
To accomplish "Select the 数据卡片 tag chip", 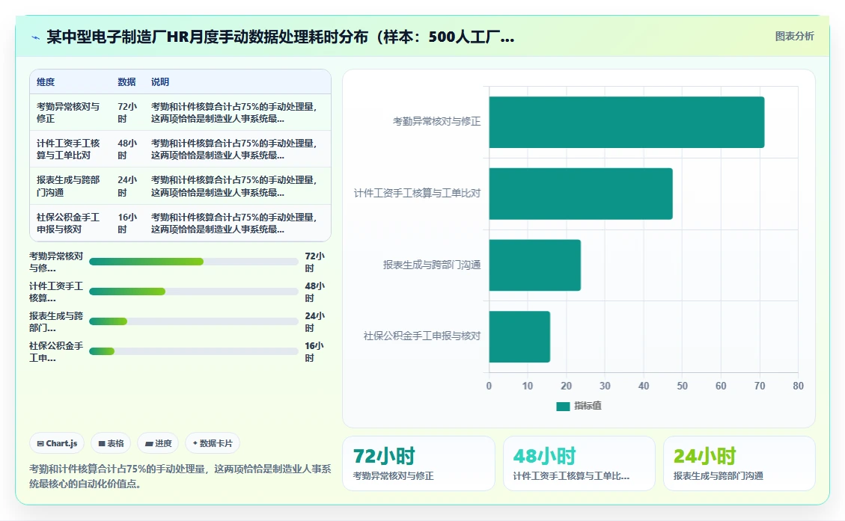I will pos(213,443).
